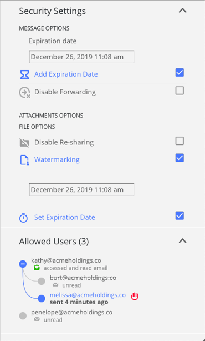Click the stopwatch Set Expiration Date icon
The height and width of the screenshot is (341, 205).
23,218
